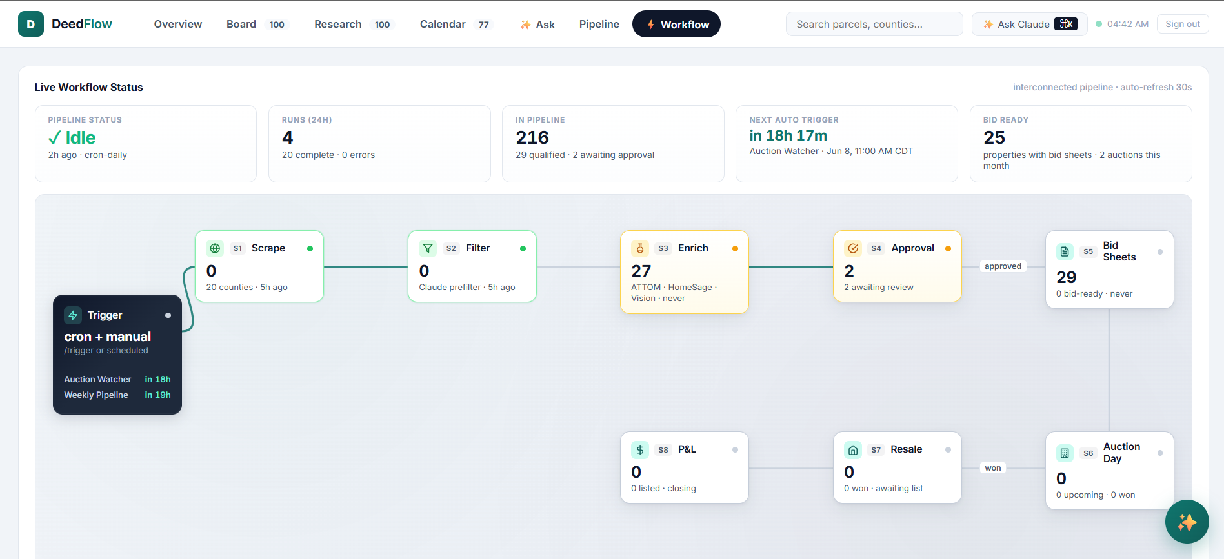Image resolution: width=1224 pixels, height=559 pixels.
Task: Click the S4 step badge
Action: [876, 248]
